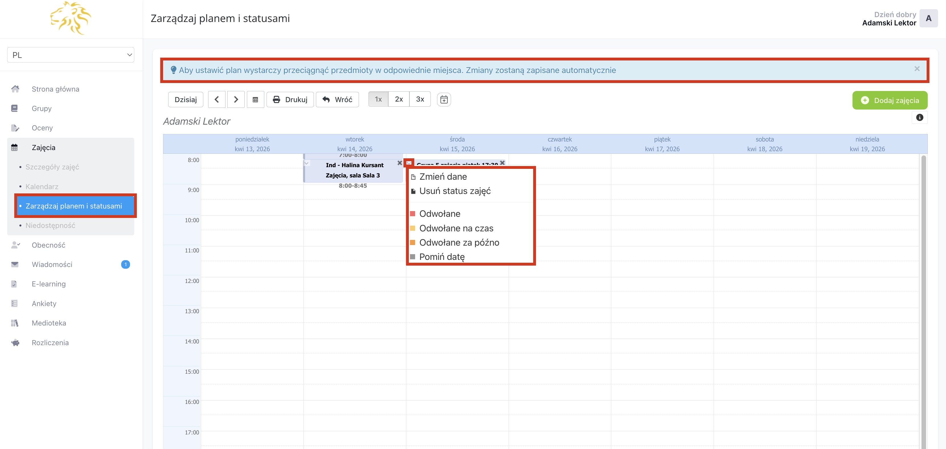
Task: Switch calendar zoom to 2x
Action: tap(399, 99)
